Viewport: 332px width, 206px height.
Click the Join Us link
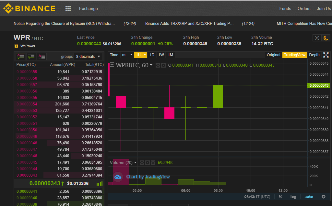(324, 8)
